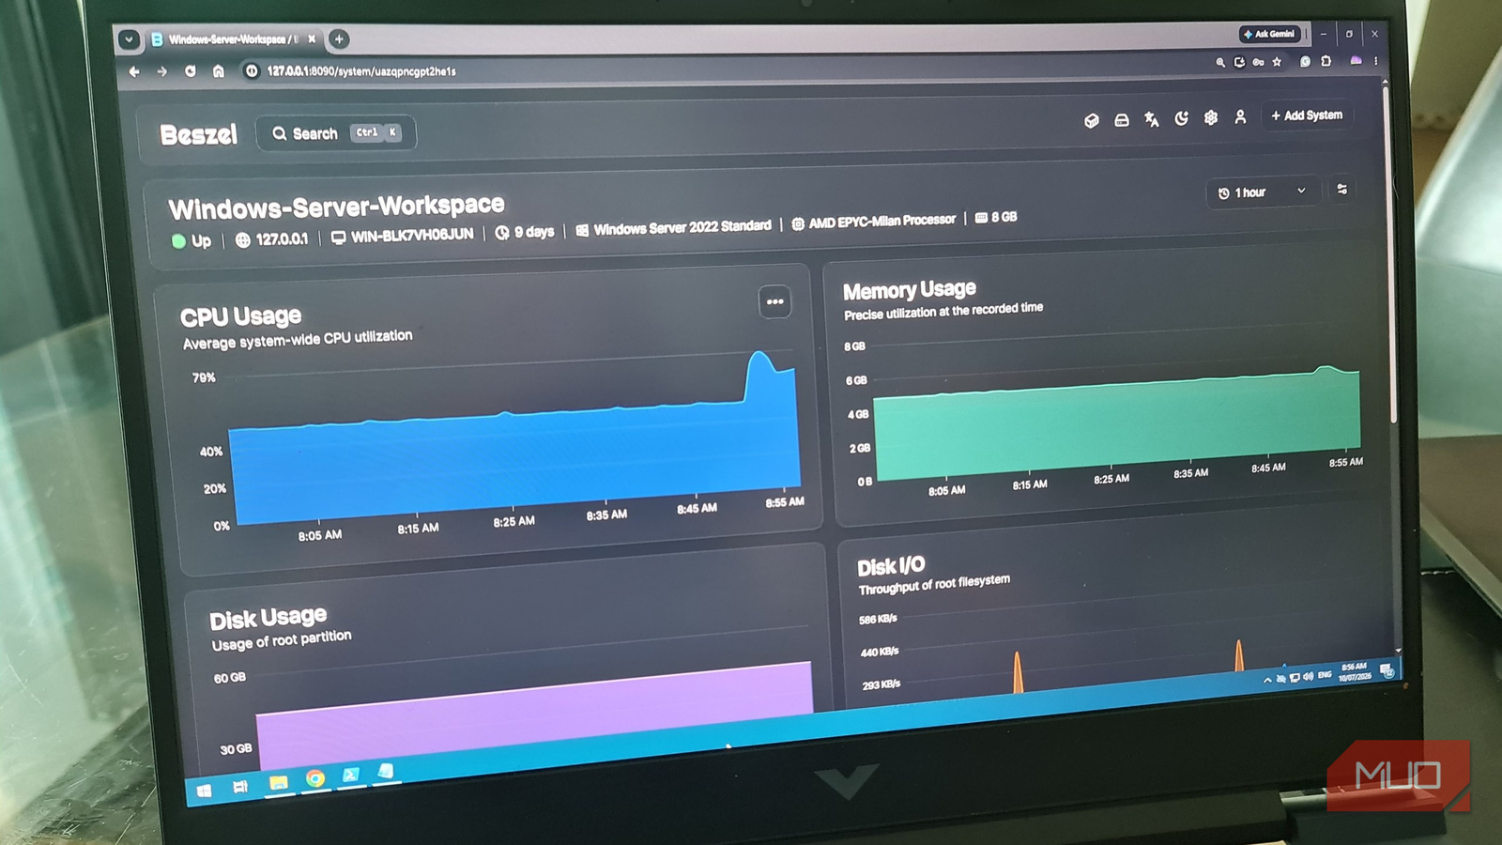Click the CPU Usage chart title
The width and height of the screenshot is (1502, 845).
241,316
